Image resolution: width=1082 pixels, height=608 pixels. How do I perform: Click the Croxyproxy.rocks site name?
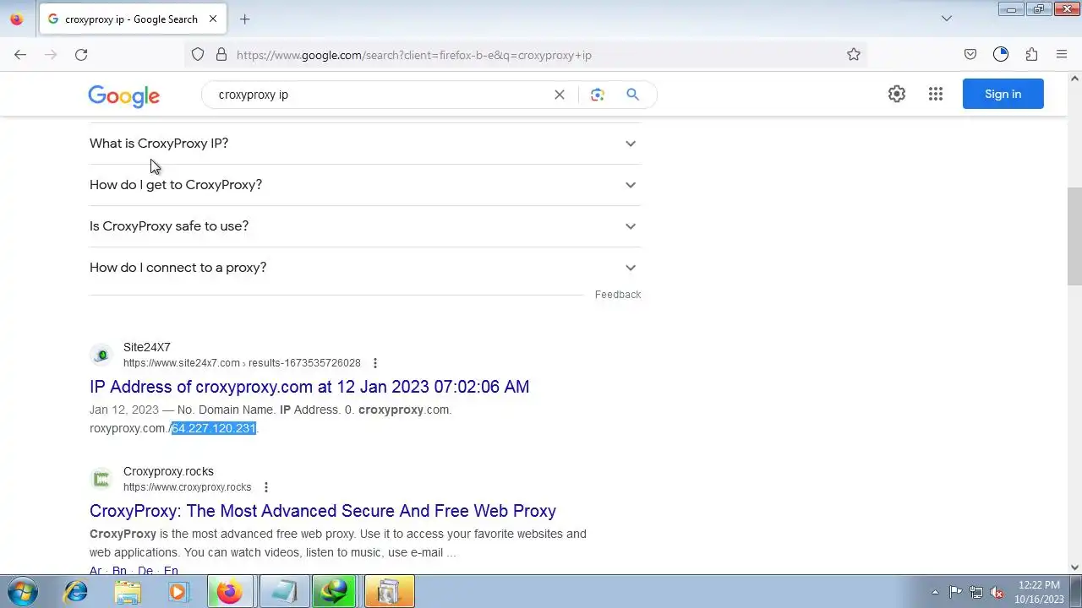168,471
